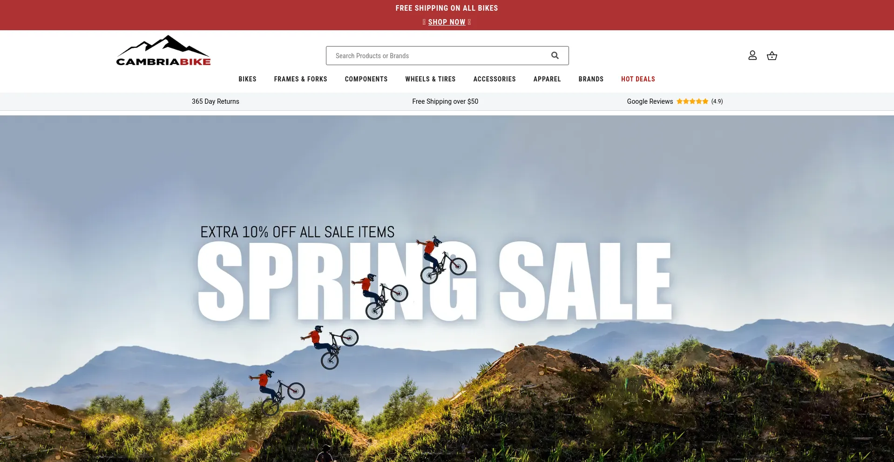This screenshot has height=462, width=894.
Task: Open the Bikes menu
Action: pos(247,79)
